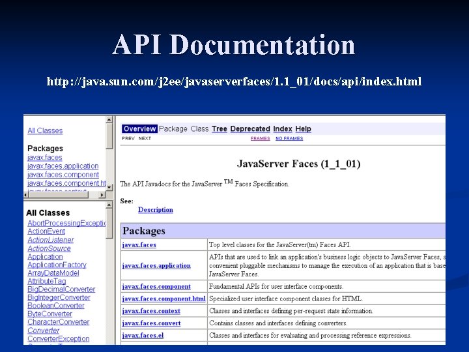Open javax.faces in the packages list frame

coord(44,158)
